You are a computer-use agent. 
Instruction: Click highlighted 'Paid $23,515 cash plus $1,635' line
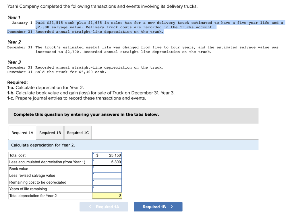(x=159, y=23)
